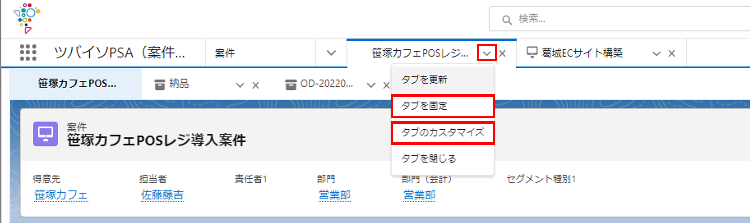Focus the 検索 search field
The width and height of the screenshot is (750, 223).
(x=619, y=19)
